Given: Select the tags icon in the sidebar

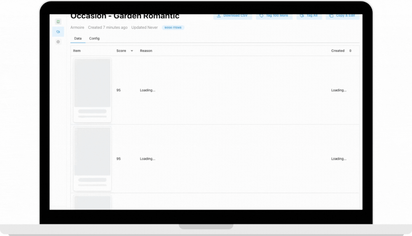Looking at the screenshot, I should click(x=58, y=32).
